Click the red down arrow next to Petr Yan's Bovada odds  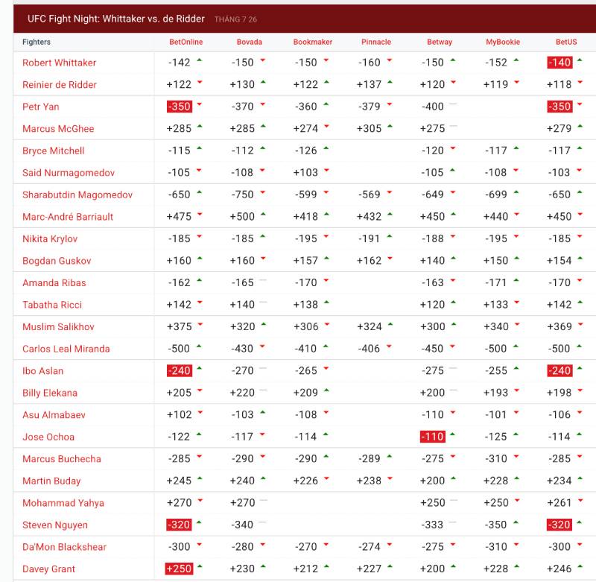(263, 103)
